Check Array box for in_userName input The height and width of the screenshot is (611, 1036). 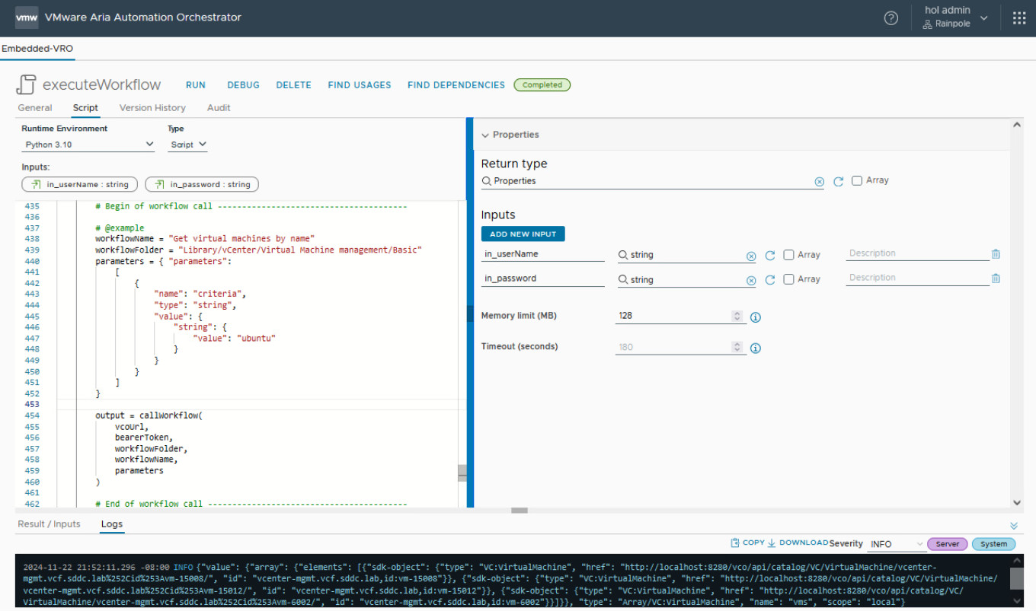click(x=788, y=255)
